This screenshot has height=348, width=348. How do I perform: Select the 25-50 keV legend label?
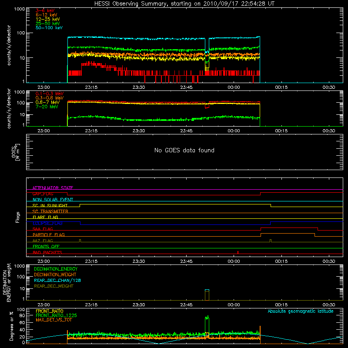coord(48,23)
